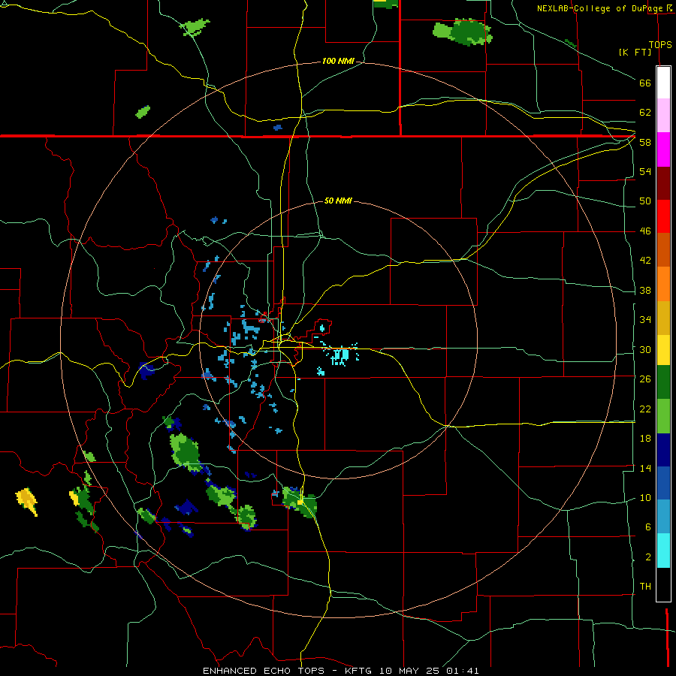Click the "100 NMI" range ring label
Image resolution: width=676 pixels, height=676 pixels.
[x=338, y=61]
